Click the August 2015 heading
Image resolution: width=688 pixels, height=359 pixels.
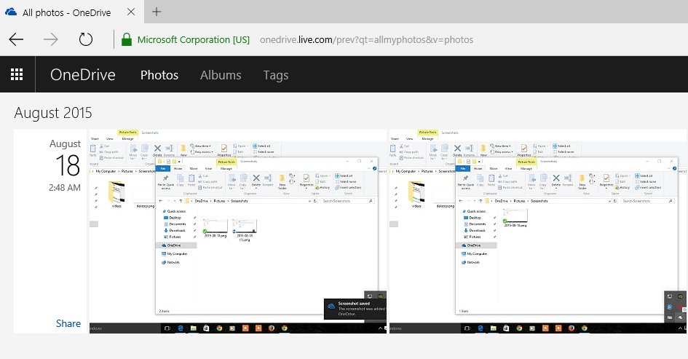coord(53,113)
